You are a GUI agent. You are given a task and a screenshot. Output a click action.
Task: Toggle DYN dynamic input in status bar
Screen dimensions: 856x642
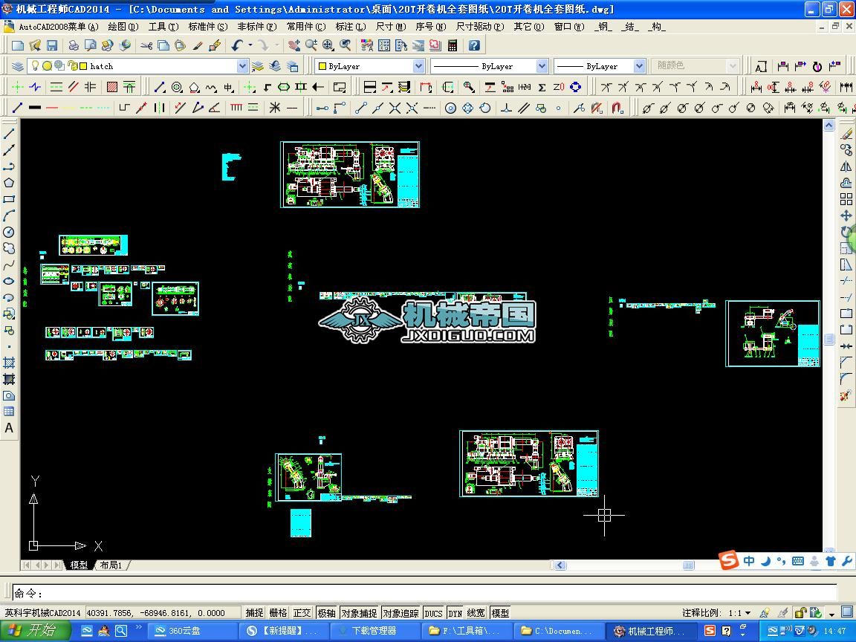coord(455,613)
